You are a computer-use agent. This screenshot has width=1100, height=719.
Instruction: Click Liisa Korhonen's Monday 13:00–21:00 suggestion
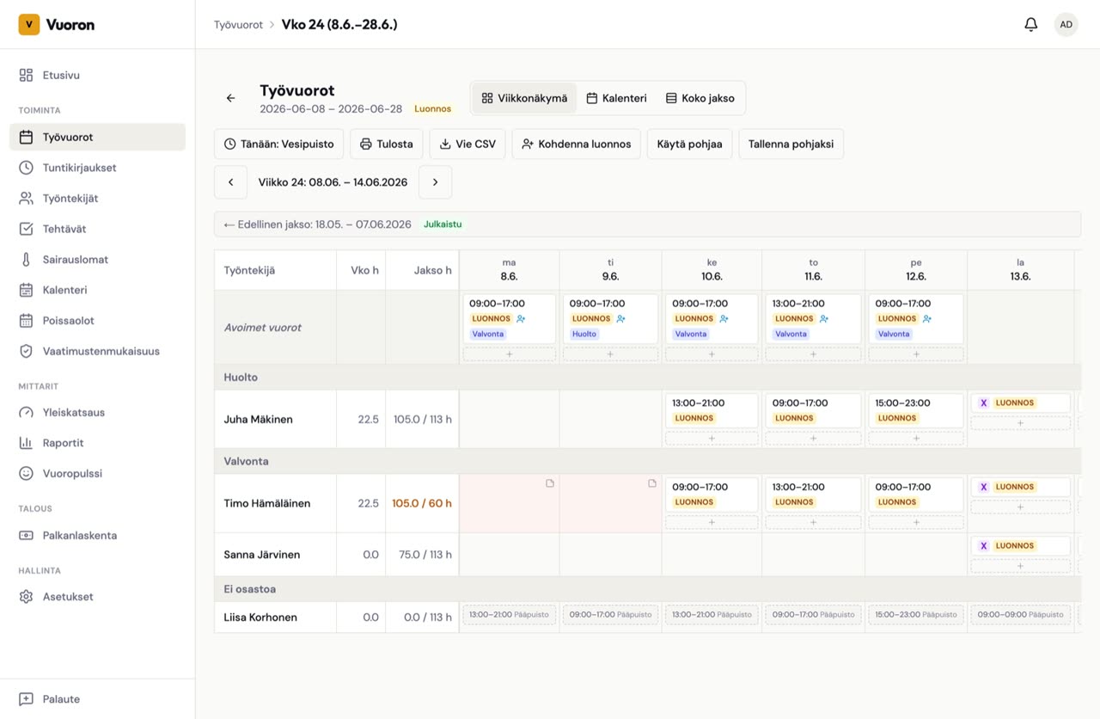(509, 614)
